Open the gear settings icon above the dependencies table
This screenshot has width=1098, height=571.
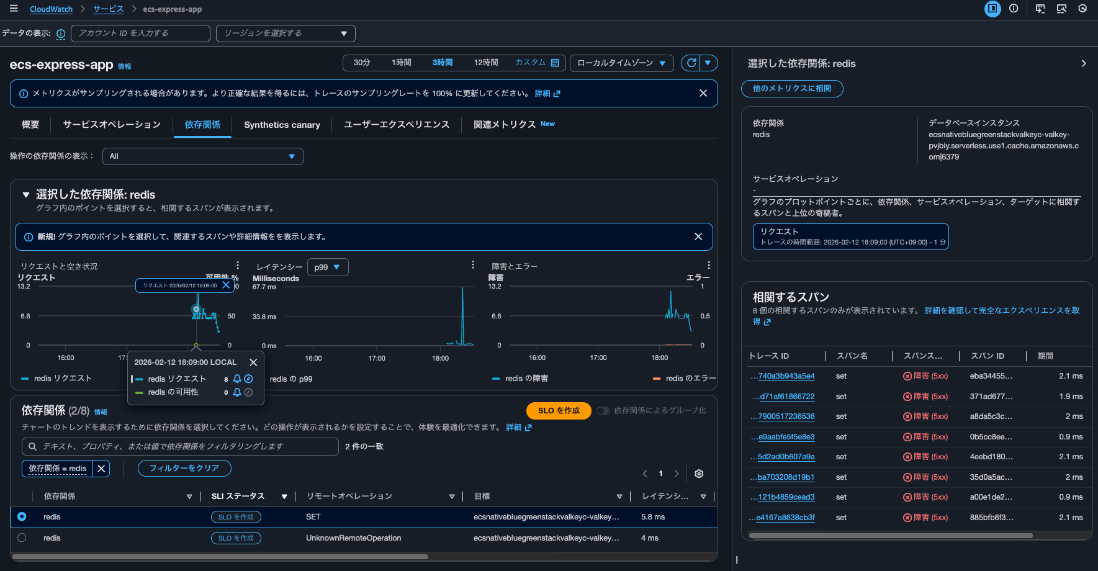click(x=698, y=473)
